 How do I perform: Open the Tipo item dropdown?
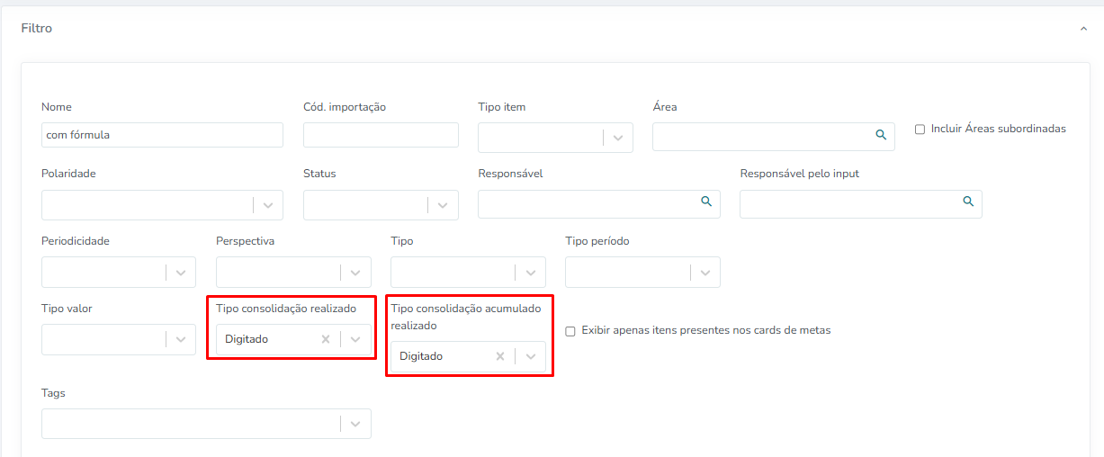pyautogui.click(x=618, y=138)
